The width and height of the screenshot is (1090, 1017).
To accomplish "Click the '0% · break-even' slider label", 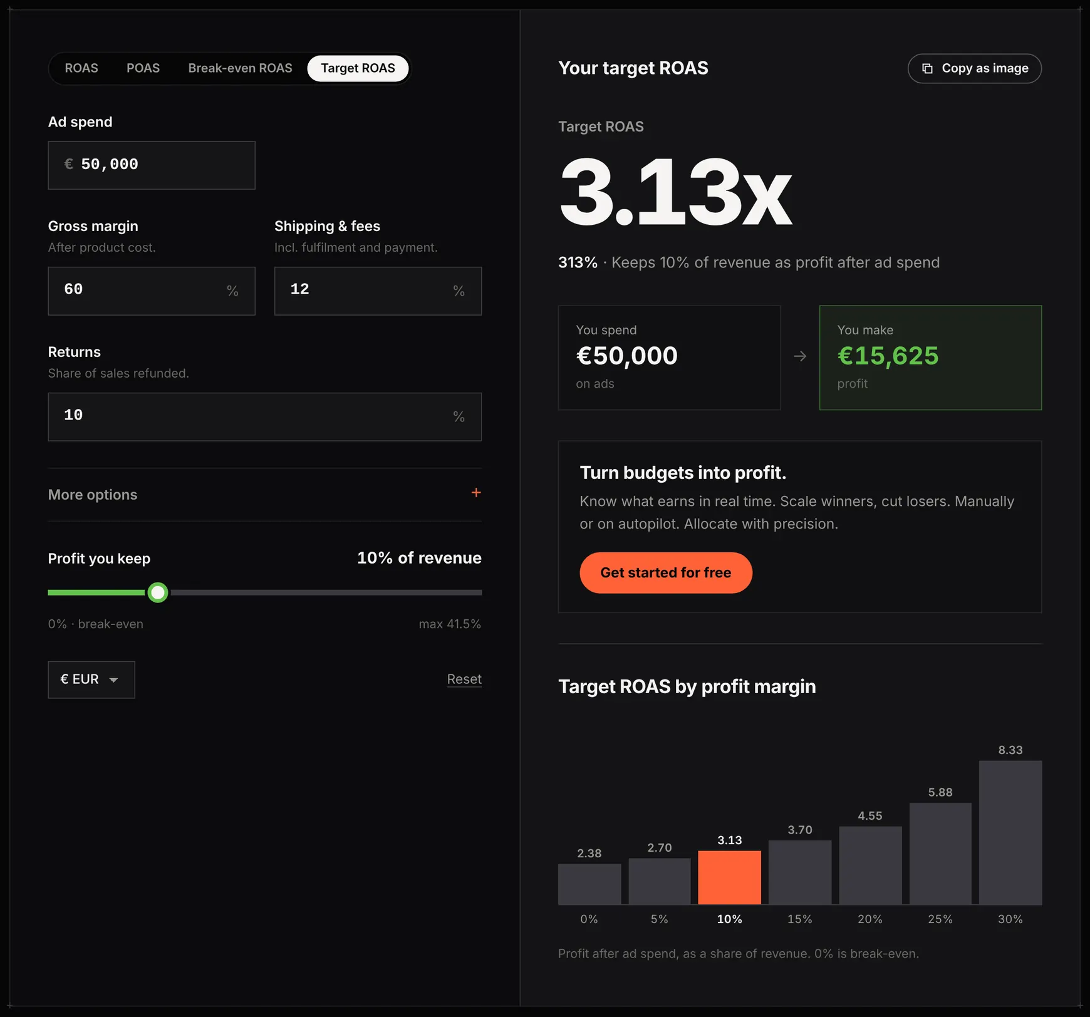I will 96,624.
